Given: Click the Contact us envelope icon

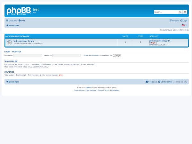Looking at the screenshot, I should click(x=147, y=82).
